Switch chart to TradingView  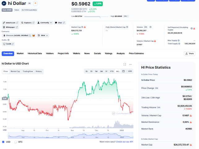[x=28, y=71]
